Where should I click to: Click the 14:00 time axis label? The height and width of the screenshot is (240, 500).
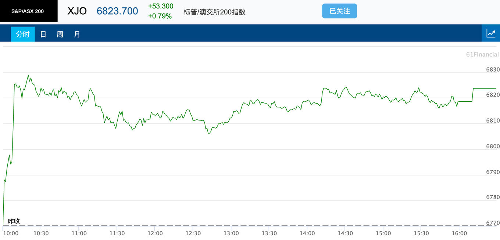point(307,233)
